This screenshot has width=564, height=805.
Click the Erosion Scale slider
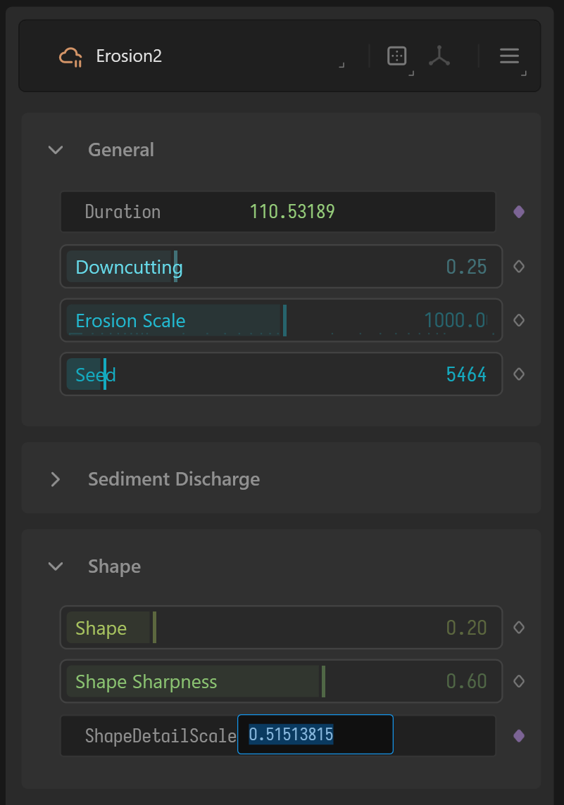click(x=281, y=320)
